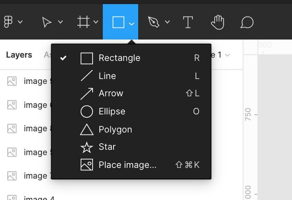Select the Frame tool icon
Viewport: 292px width, 200px height.
83,22
